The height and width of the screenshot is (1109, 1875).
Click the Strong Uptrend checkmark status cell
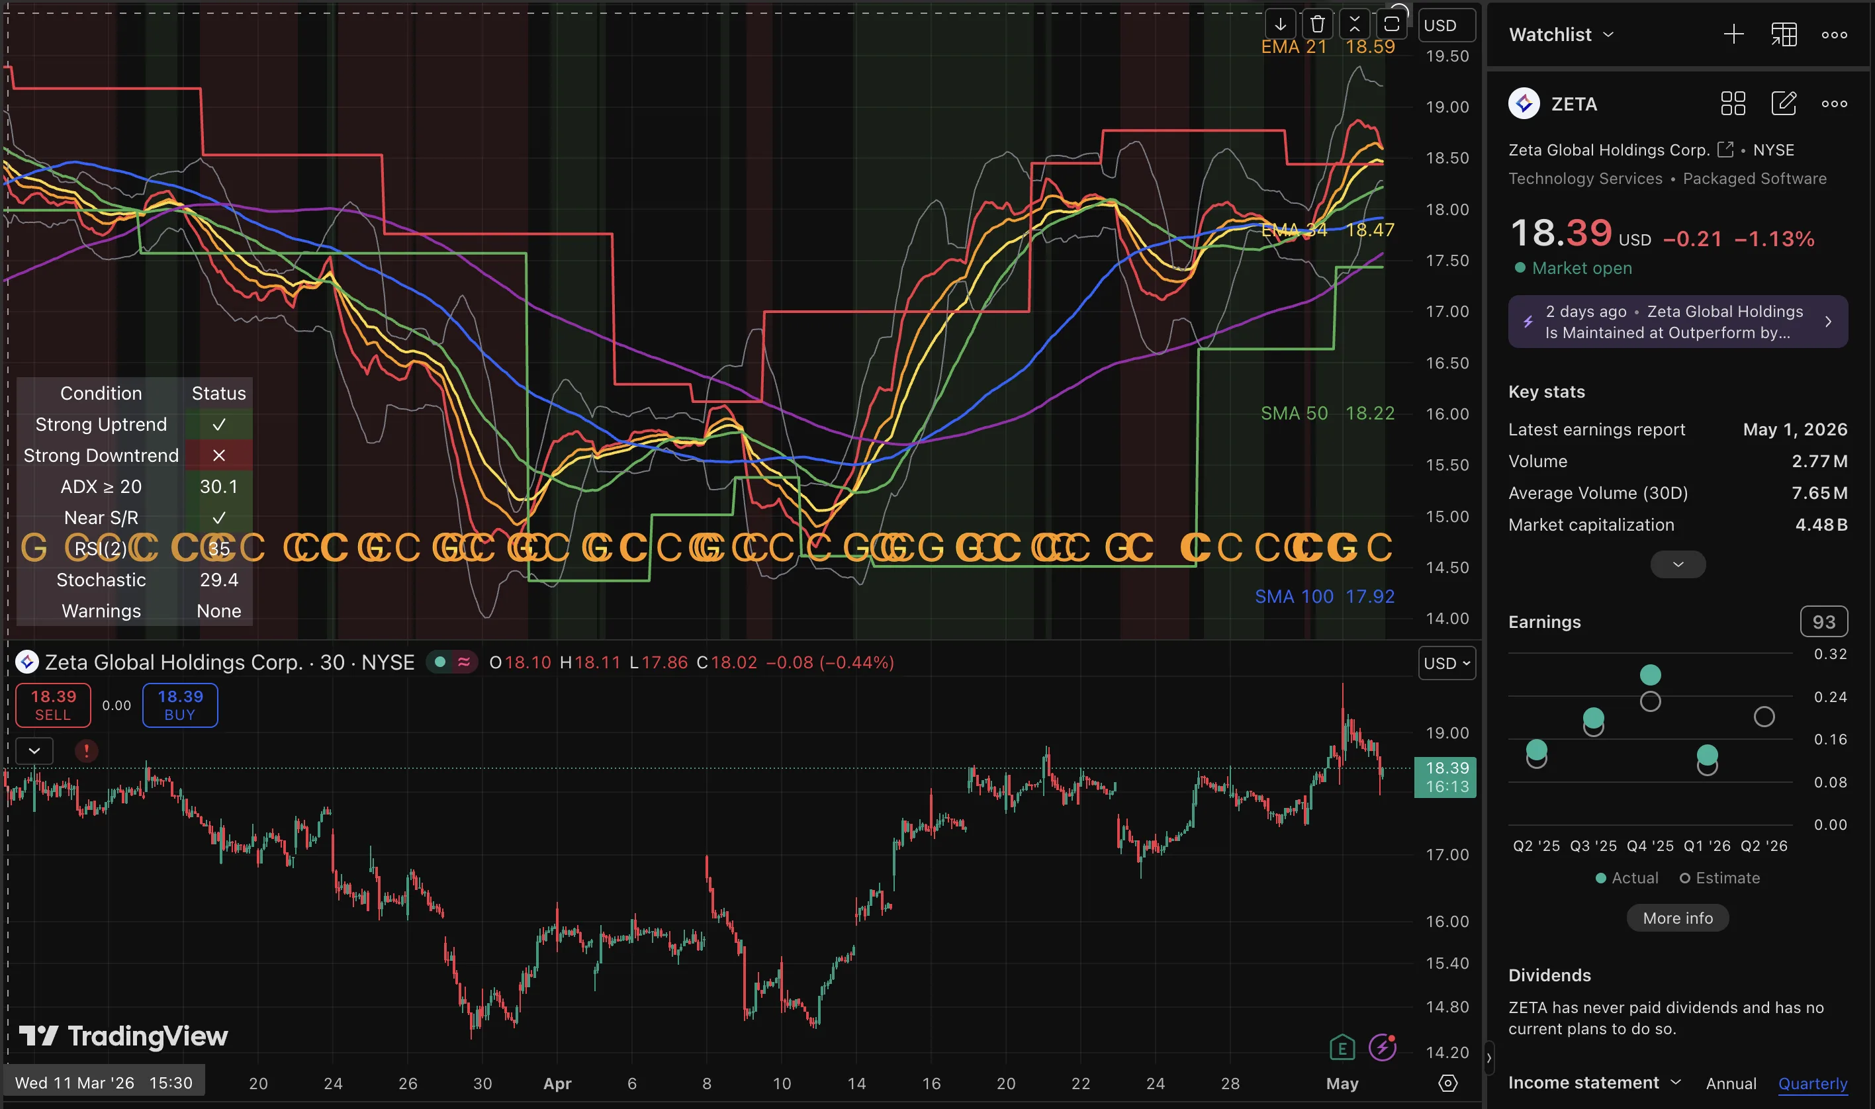(x=218, y=423)
